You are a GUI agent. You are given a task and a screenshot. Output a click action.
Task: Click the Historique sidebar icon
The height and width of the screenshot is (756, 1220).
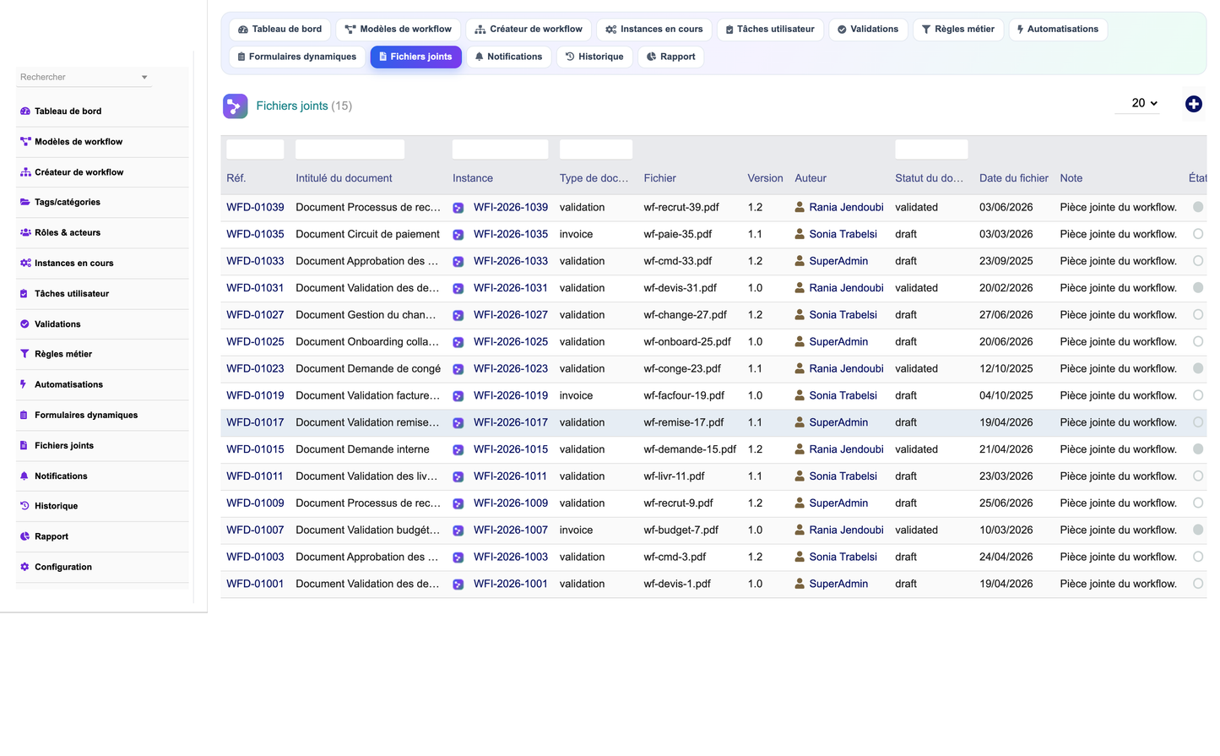click(x=24, y=506)
